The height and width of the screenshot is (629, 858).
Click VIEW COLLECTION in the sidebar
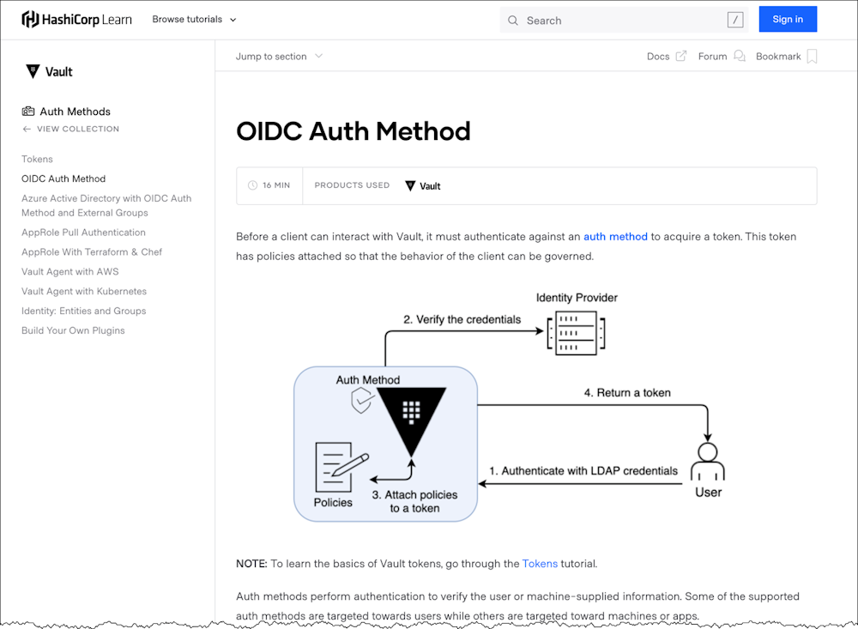77,129
